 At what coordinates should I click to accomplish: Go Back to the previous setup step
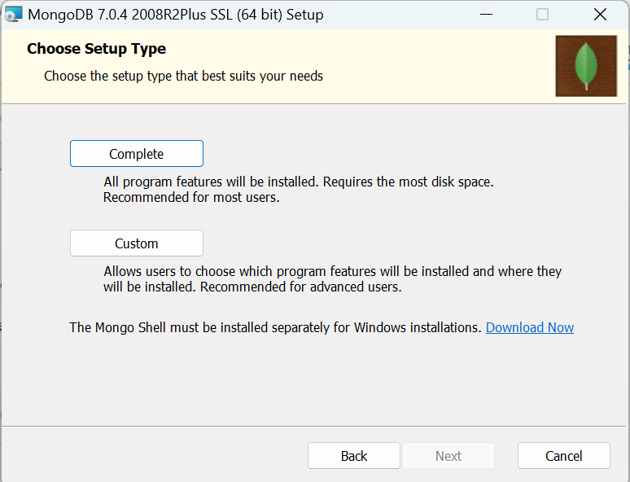[x=354, y=456]
